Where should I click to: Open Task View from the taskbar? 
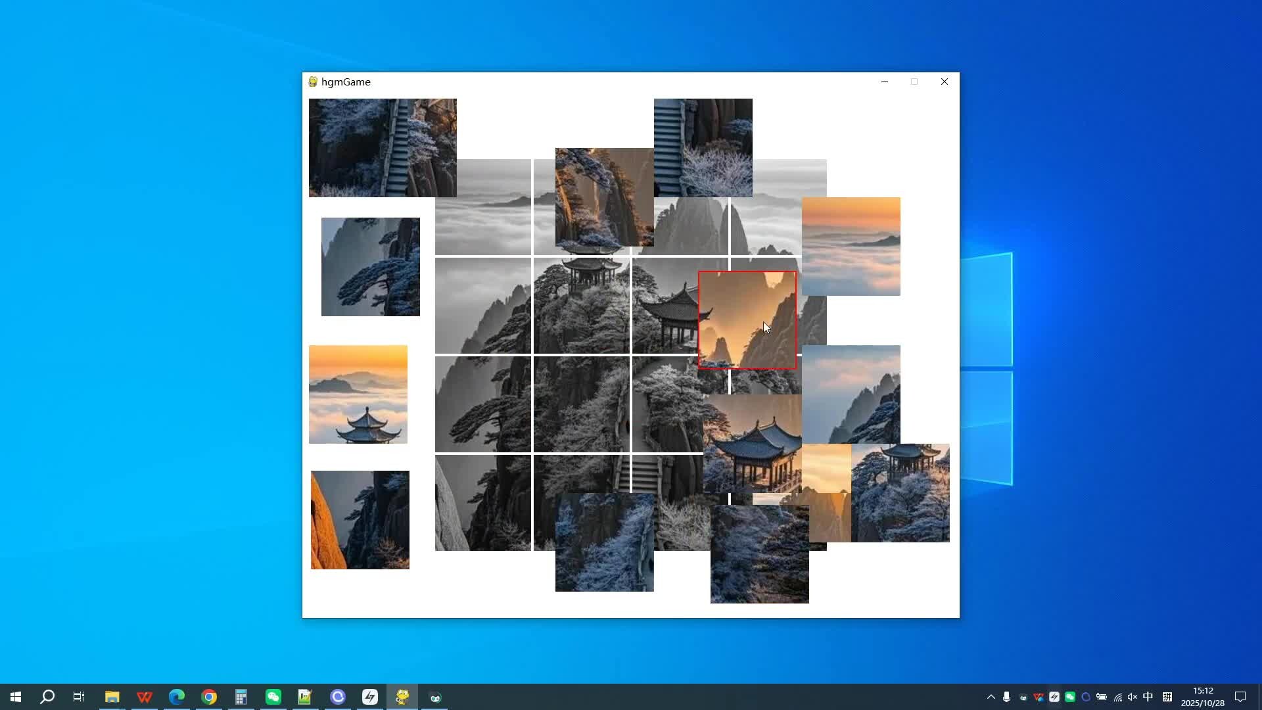tap(79, 697)
